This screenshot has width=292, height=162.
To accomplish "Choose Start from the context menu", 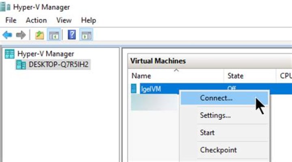I will (x=225, y=133).
